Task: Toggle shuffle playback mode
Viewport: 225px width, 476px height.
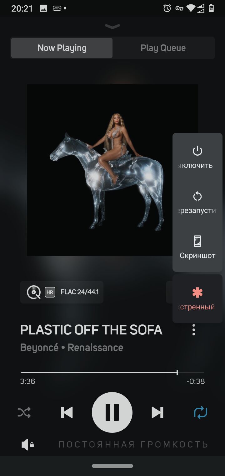Action: [24, 412]
